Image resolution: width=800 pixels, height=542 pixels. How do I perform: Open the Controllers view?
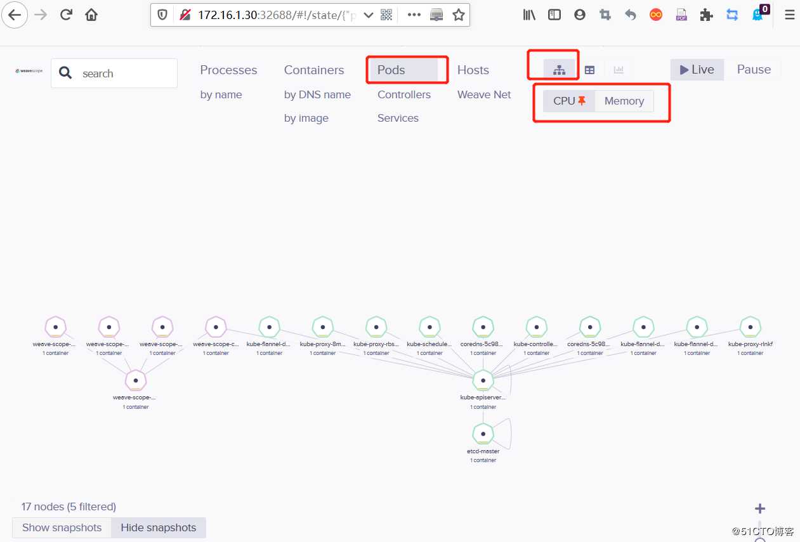tap(404, 94)
